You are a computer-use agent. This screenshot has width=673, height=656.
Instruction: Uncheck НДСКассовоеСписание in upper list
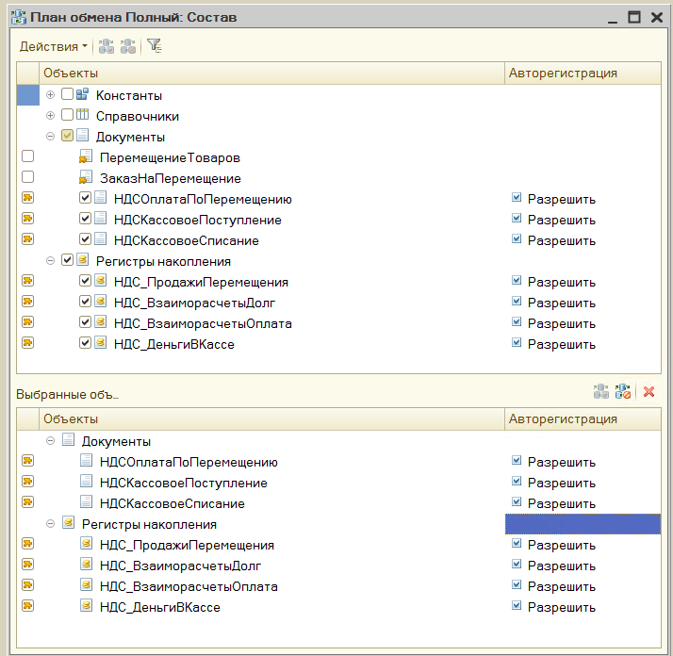(85, 238)
